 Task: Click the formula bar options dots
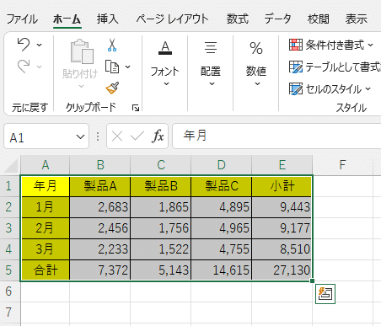click(98, 136)
